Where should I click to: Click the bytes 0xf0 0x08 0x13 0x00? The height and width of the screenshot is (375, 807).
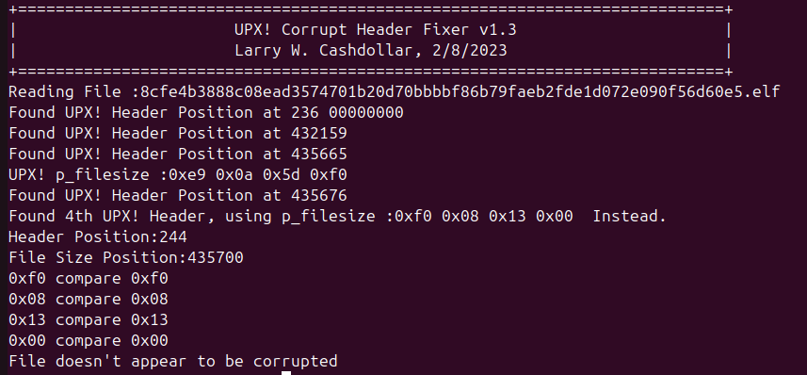coord(483,216)
